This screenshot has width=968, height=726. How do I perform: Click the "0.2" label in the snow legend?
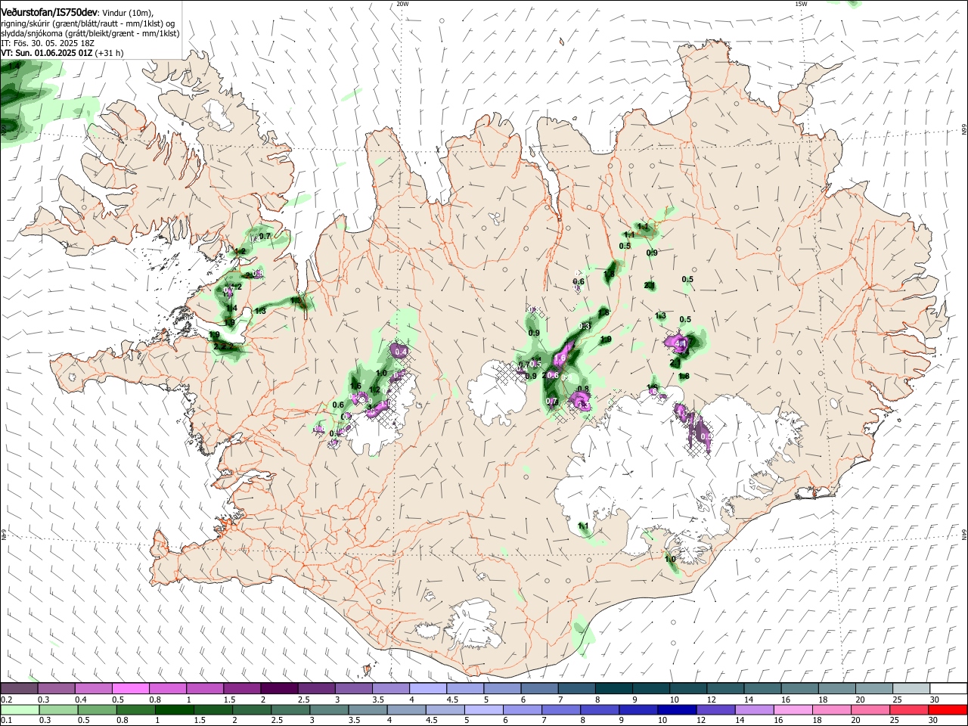pyautogui.click(x=7, y=700)
